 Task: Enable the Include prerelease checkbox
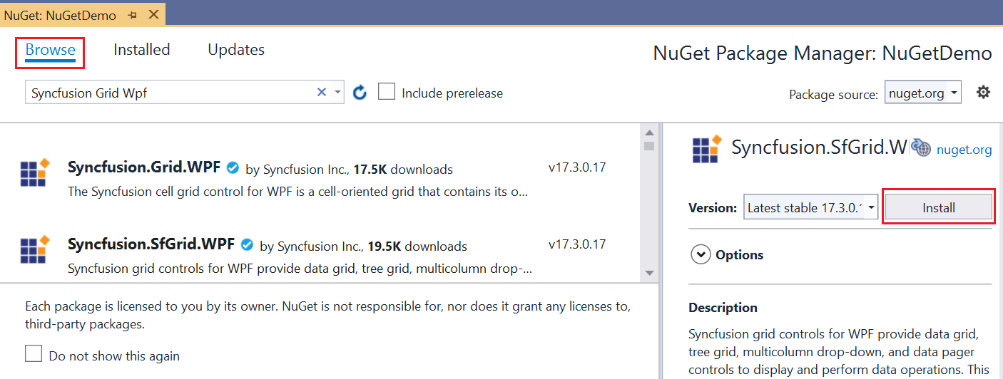pos(387,93)
